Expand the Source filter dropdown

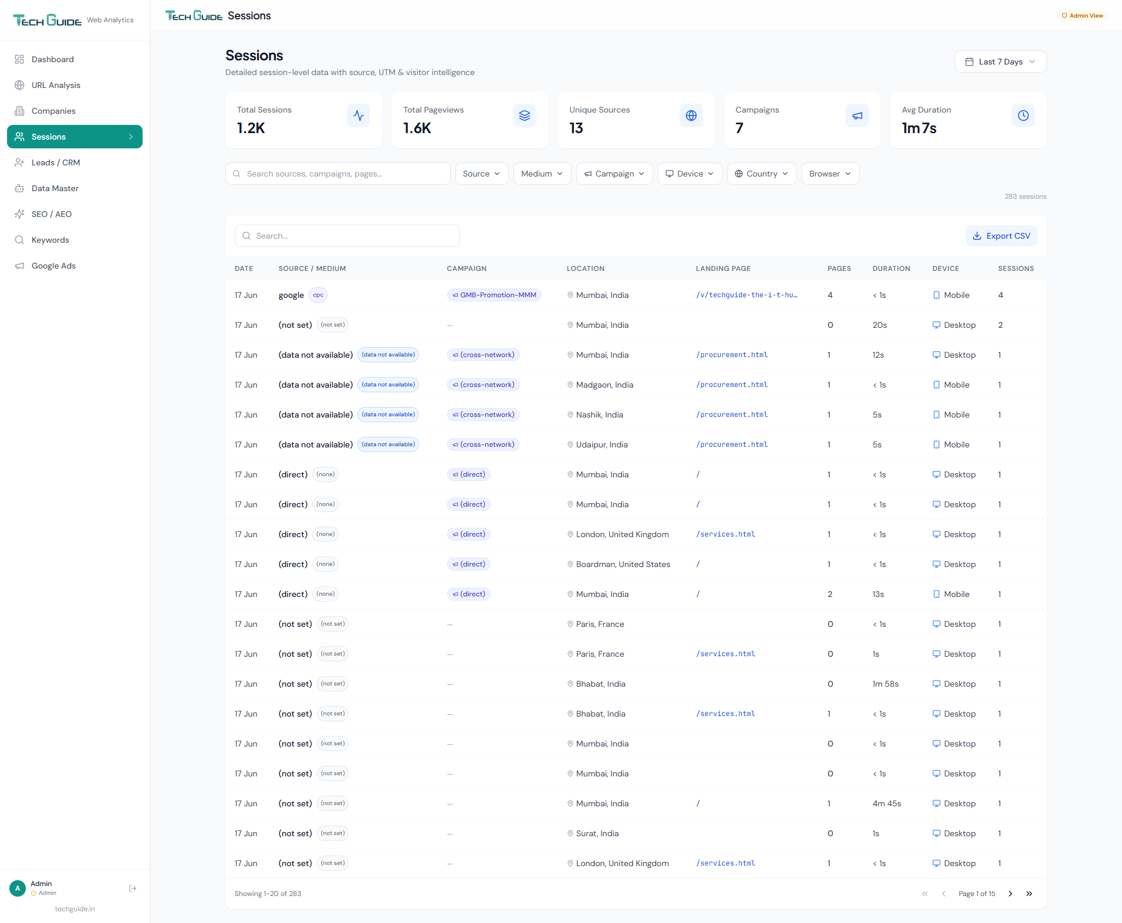[482, 174]
